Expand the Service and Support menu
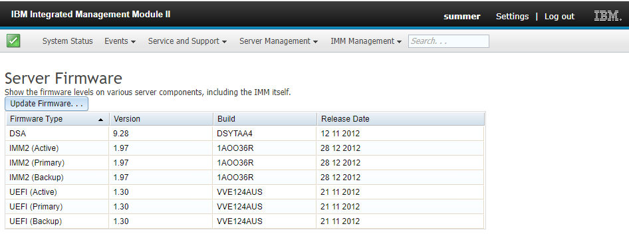Screen dimensions: 629x252 [x=188, y=41]
